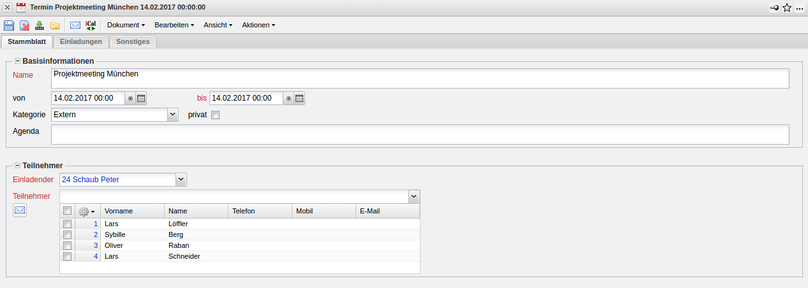Click row number 3 link
This screenshot has width=808, height=288.
click(96, 245)
